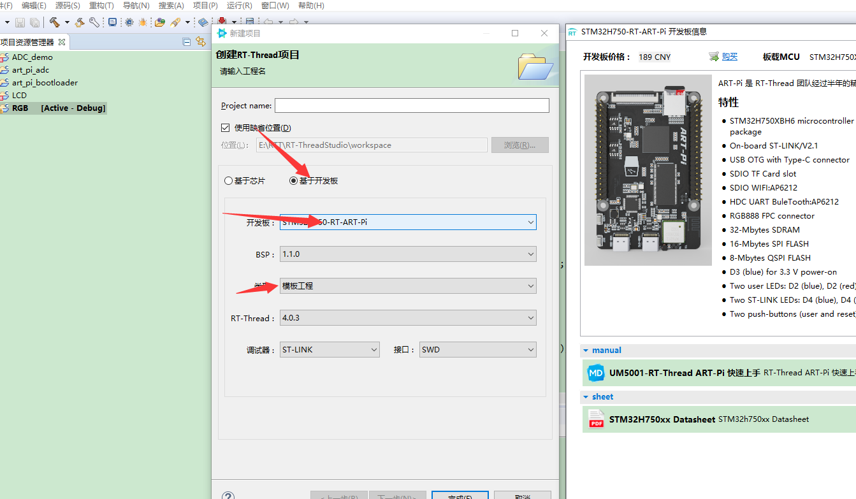Click the shopping cart purchase icon
856x499 pixels.
click(714, 57)
